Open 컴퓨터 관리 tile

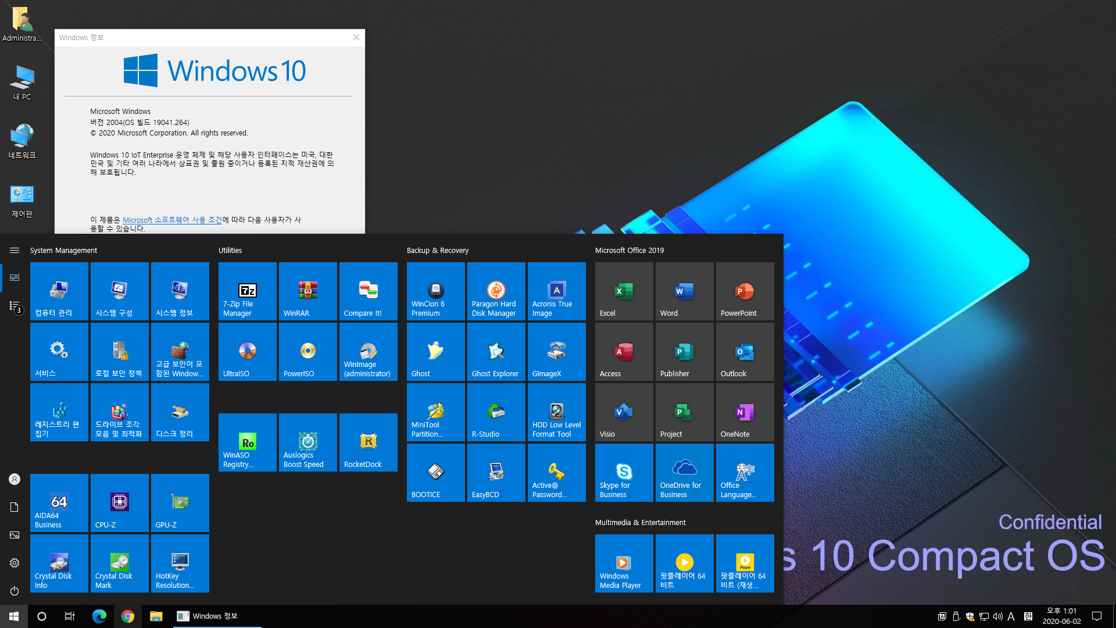(59, 291)
